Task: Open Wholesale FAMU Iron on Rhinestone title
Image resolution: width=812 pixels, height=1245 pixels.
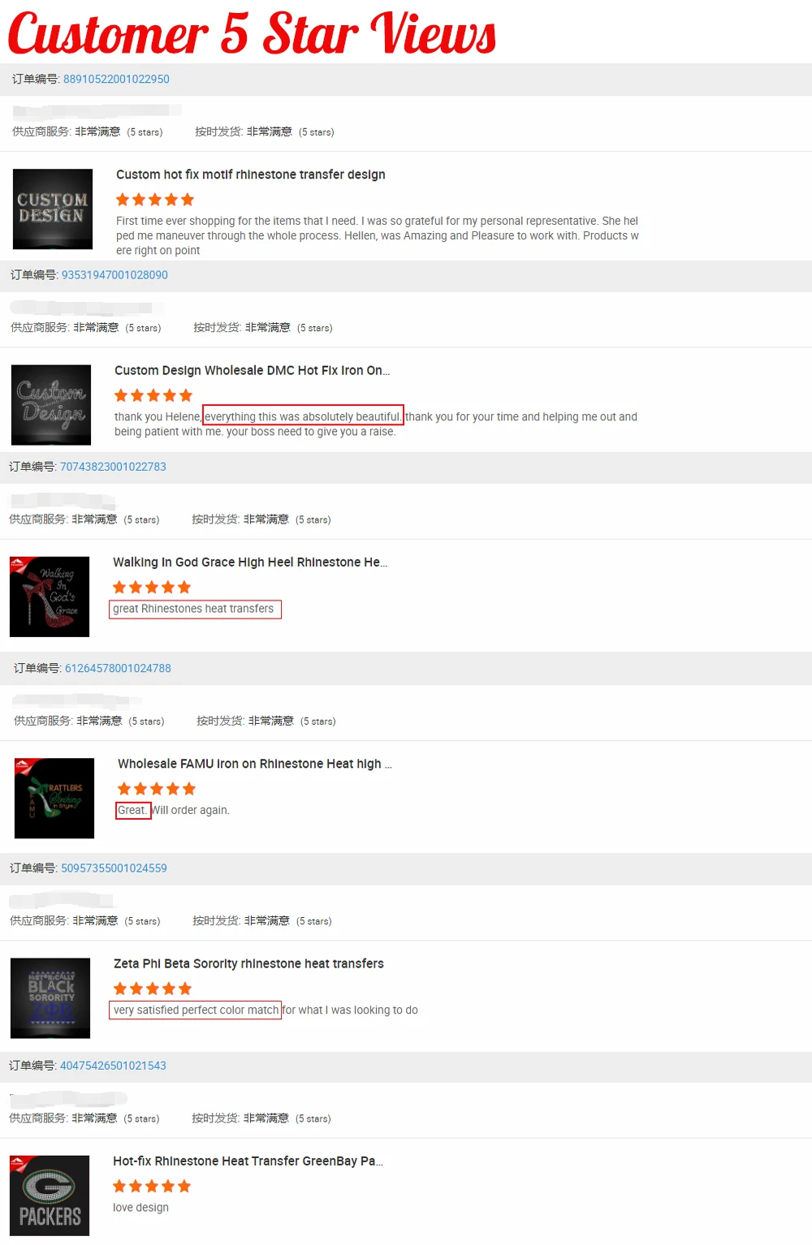Action: click(x=255, y=764)
